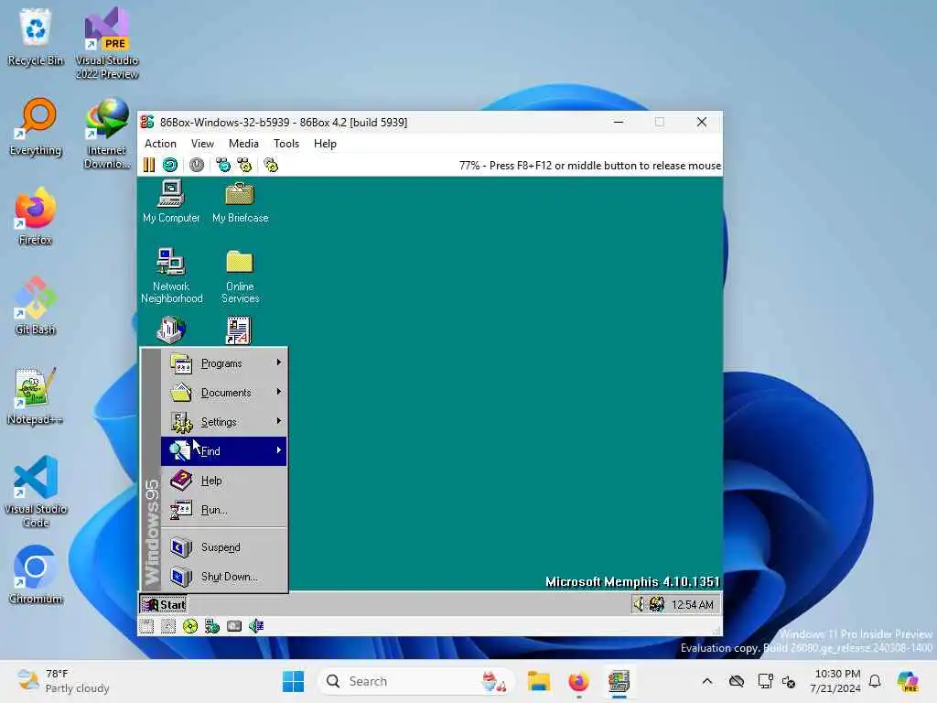Viewport: 937px width, 703px height.
Task: Open the notification bell in system tray
Action: click(875, 681)
